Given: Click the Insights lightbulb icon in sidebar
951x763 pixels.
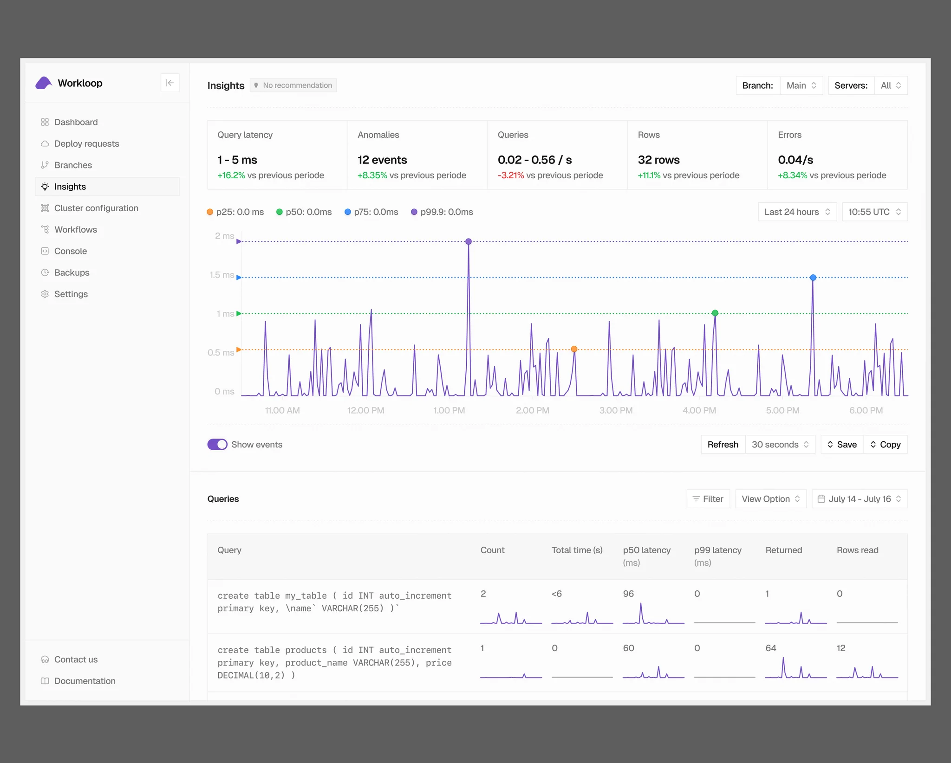Looking at the screenshot, I should pos(45,187).
